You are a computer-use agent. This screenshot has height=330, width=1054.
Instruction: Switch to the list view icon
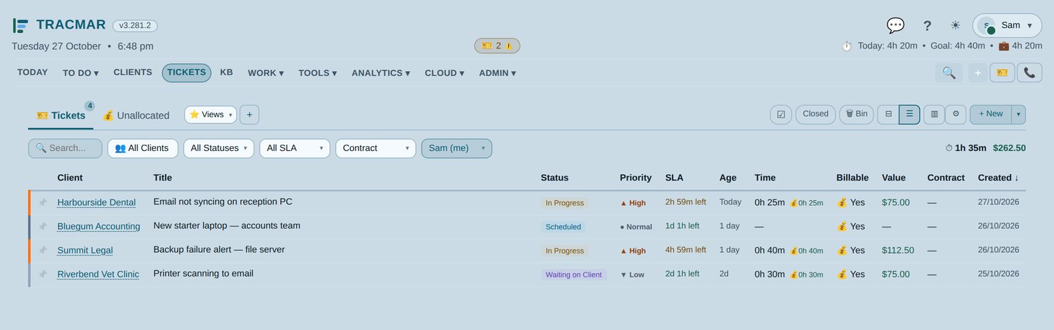pos(909,114)
